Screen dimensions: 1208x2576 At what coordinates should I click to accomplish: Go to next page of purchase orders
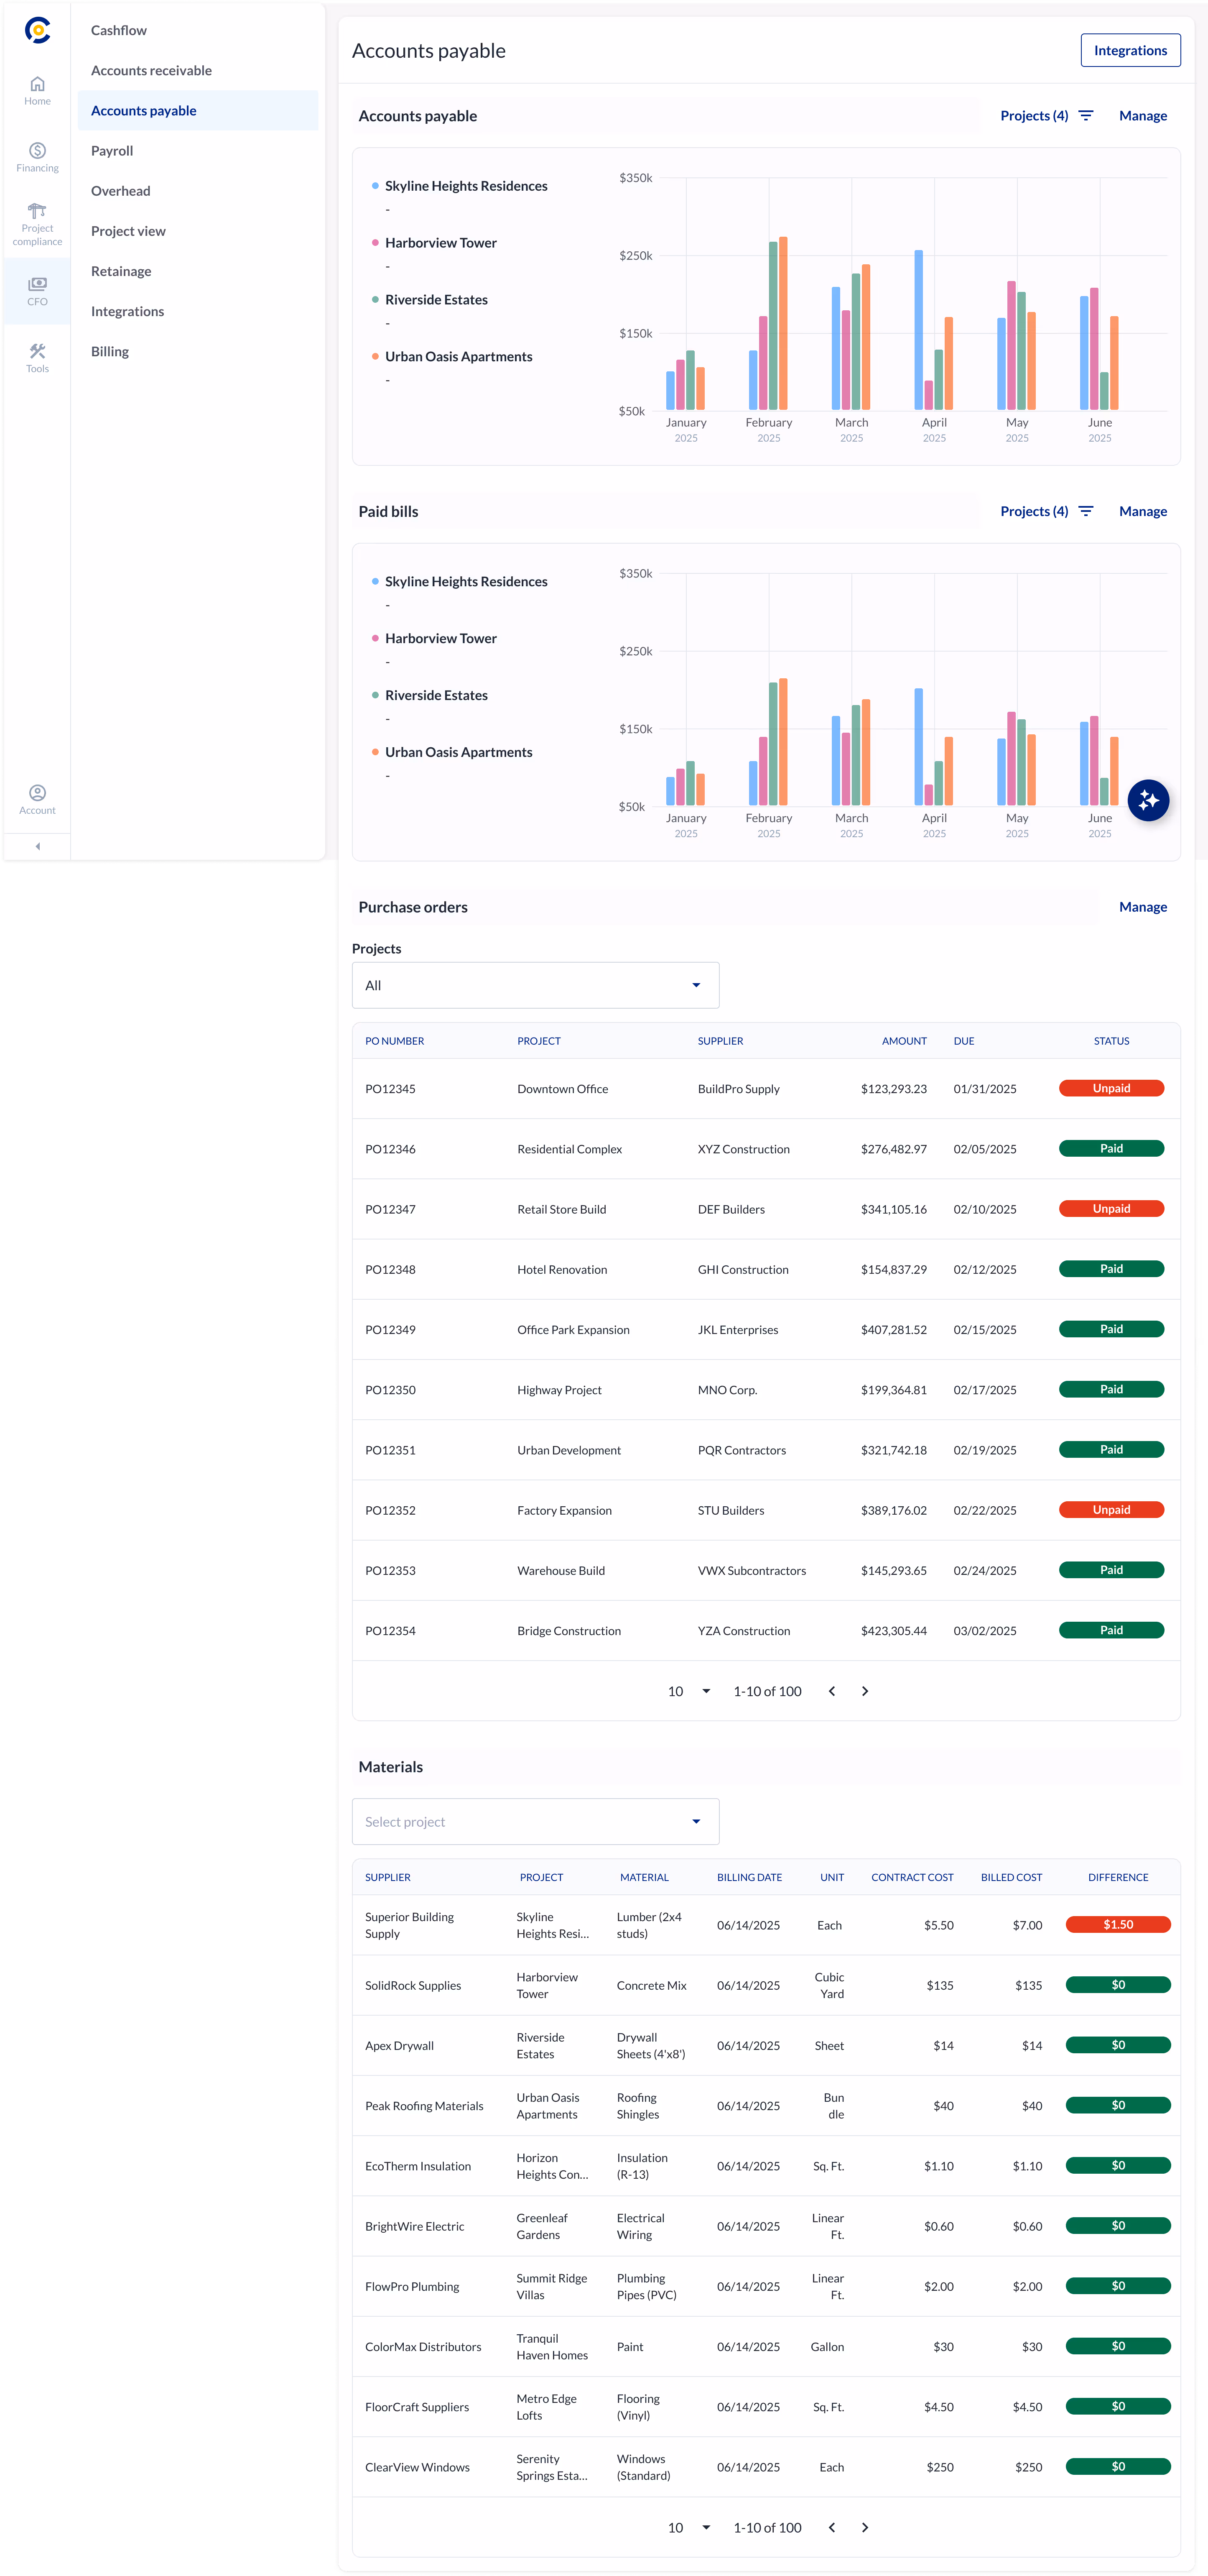click(x=865, y=1691)
